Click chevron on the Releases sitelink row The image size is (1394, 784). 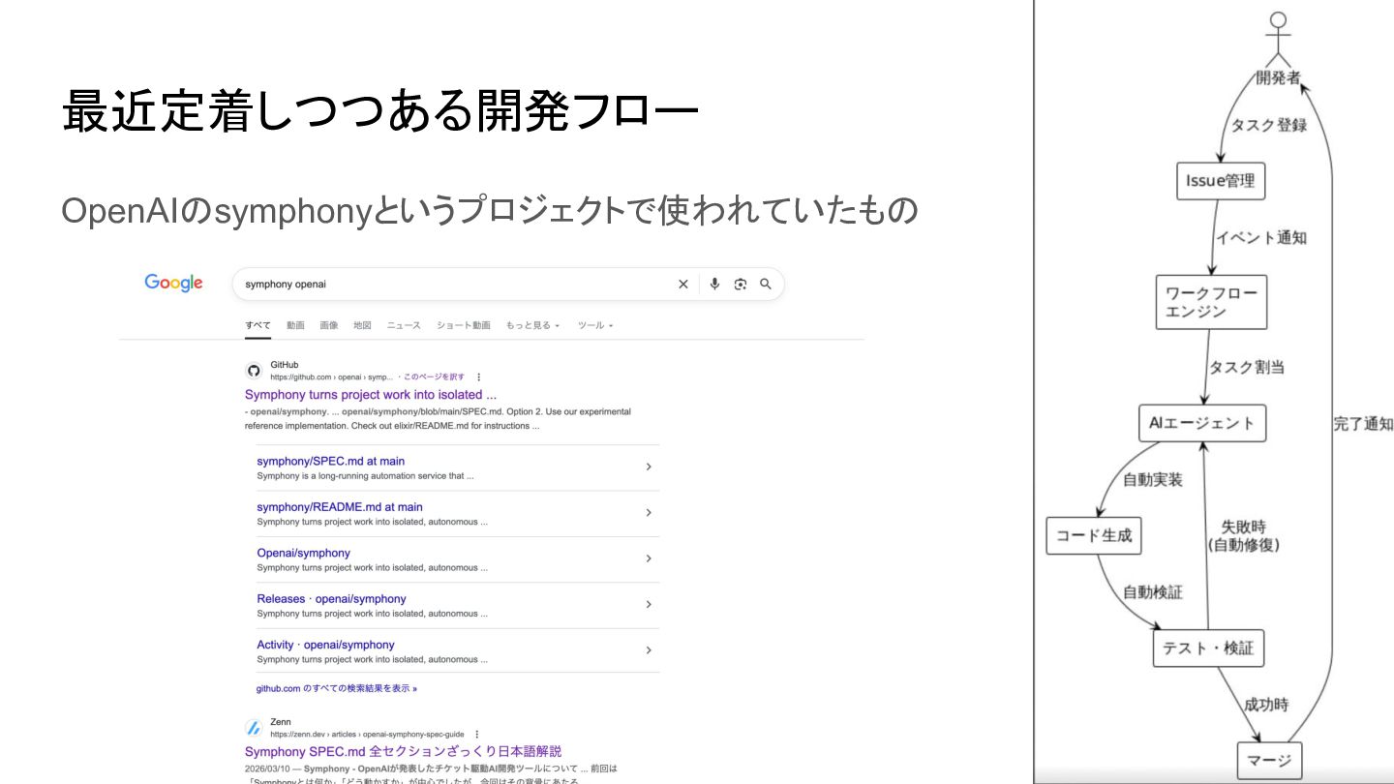click(x=649, y=604)
